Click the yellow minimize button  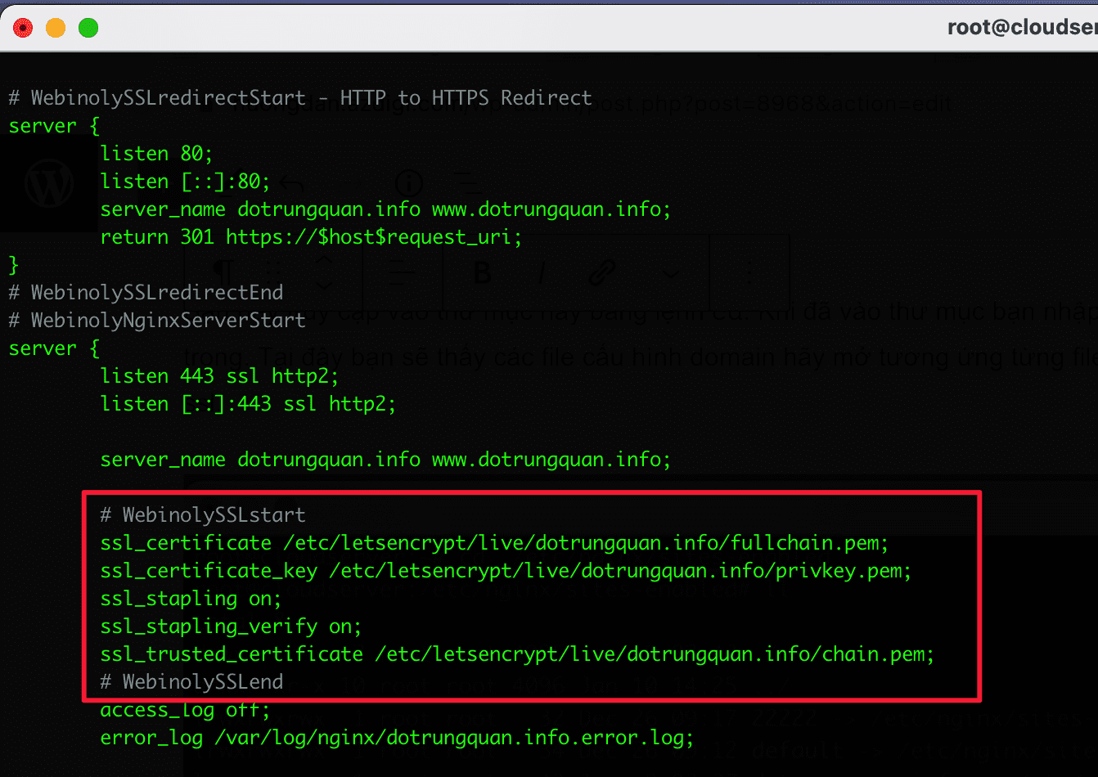click(x=55, y=27)
